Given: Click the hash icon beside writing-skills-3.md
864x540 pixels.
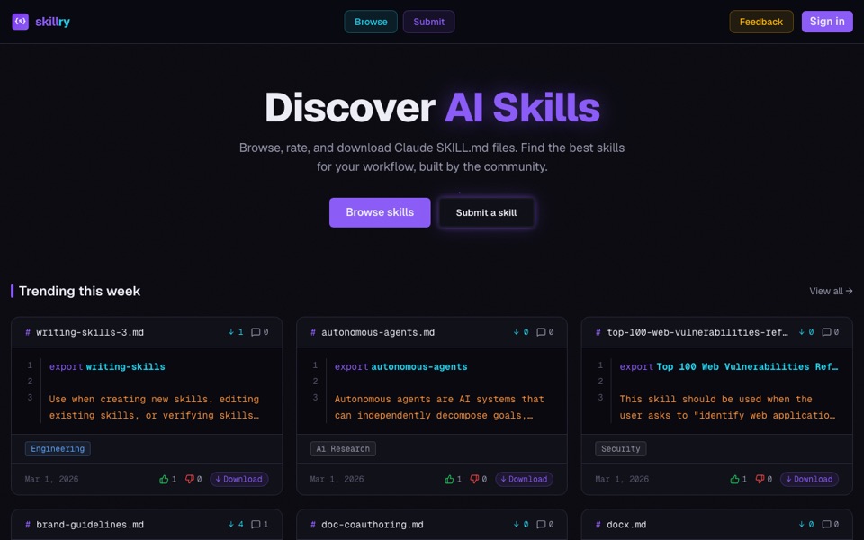Looking at the screenshot, I should 28,332.
